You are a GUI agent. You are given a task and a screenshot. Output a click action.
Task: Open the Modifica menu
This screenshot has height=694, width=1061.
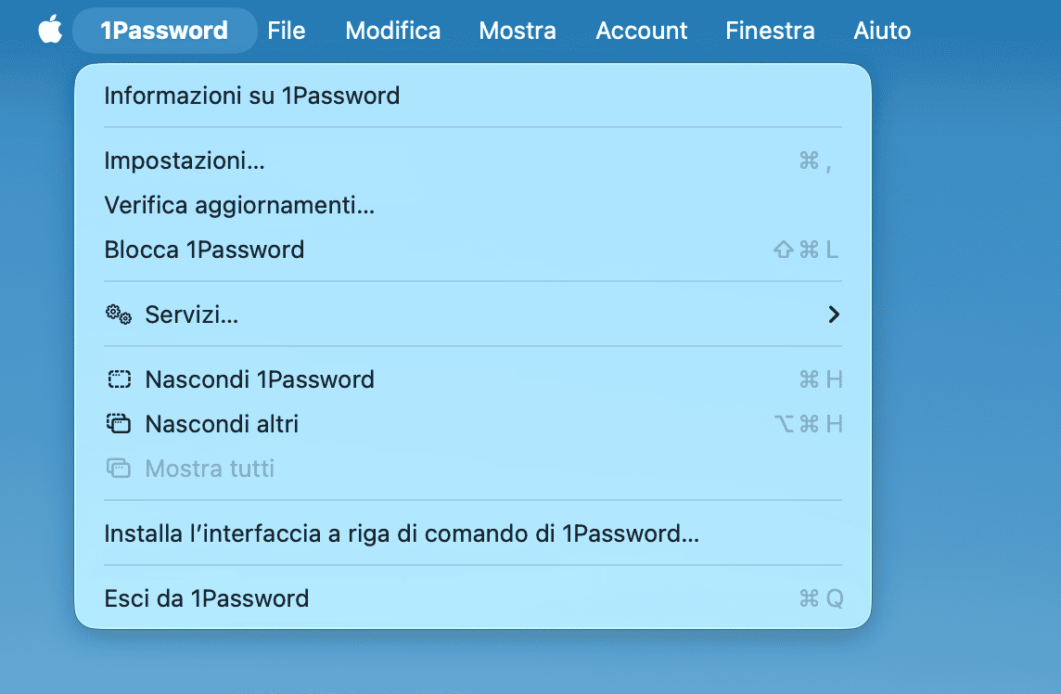pos(392,30)
